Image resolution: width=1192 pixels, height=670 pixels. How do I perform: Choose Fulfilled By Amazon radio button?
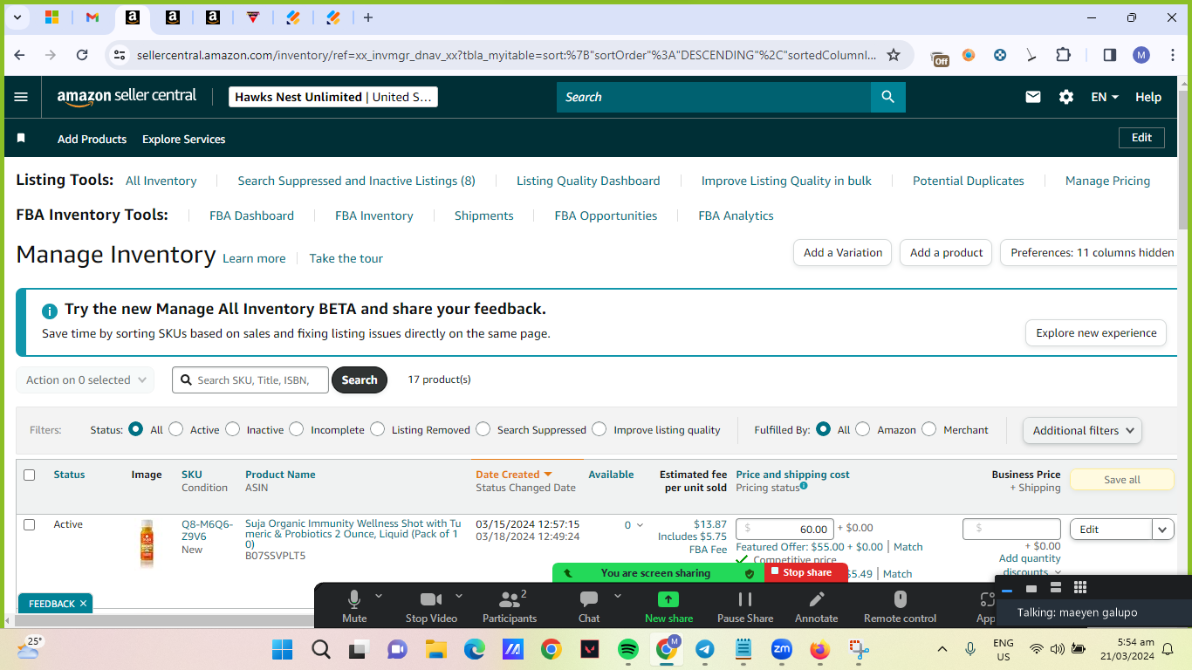pyautogui.click(x=862, y=429)
